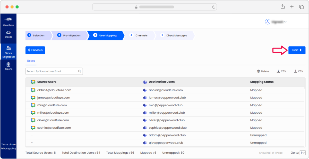Click the Slack icon beside mia@cloudfuze.com
This screenshot has height=159, width=309.
coord(33,105)
